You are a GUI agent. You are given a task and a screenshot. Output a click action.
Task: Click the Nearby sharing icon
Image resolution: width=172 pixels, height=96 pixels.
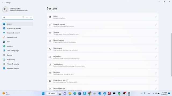point(50,41)
